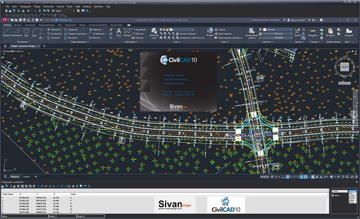Open the object color ПоСлою dropdown
The width and height of the screenshot is (360, 219).
pyautogui.click(x=278, y=29)
